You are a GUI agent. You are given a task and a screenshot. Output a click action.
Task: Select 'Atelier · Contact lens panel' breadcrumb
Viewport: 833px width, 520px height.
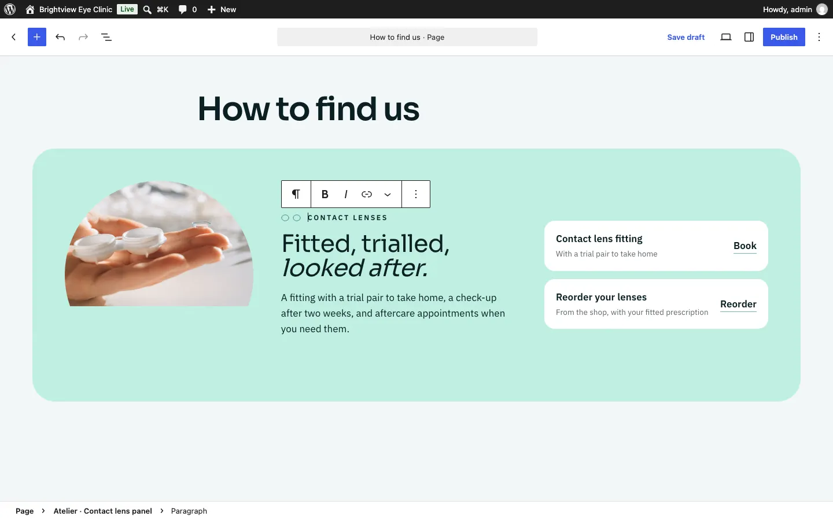coord(103,511)
